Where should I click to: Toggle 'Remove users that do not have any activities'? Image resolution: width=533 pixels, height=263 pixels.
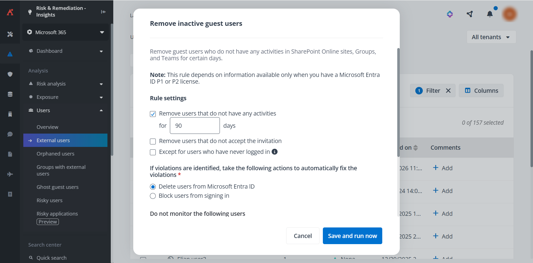[153, 114]
